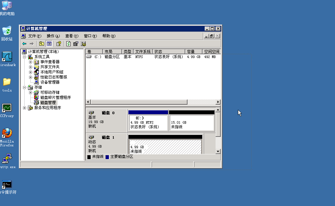Click the 磁盘 0 drive icon

[x=91, y=113]
